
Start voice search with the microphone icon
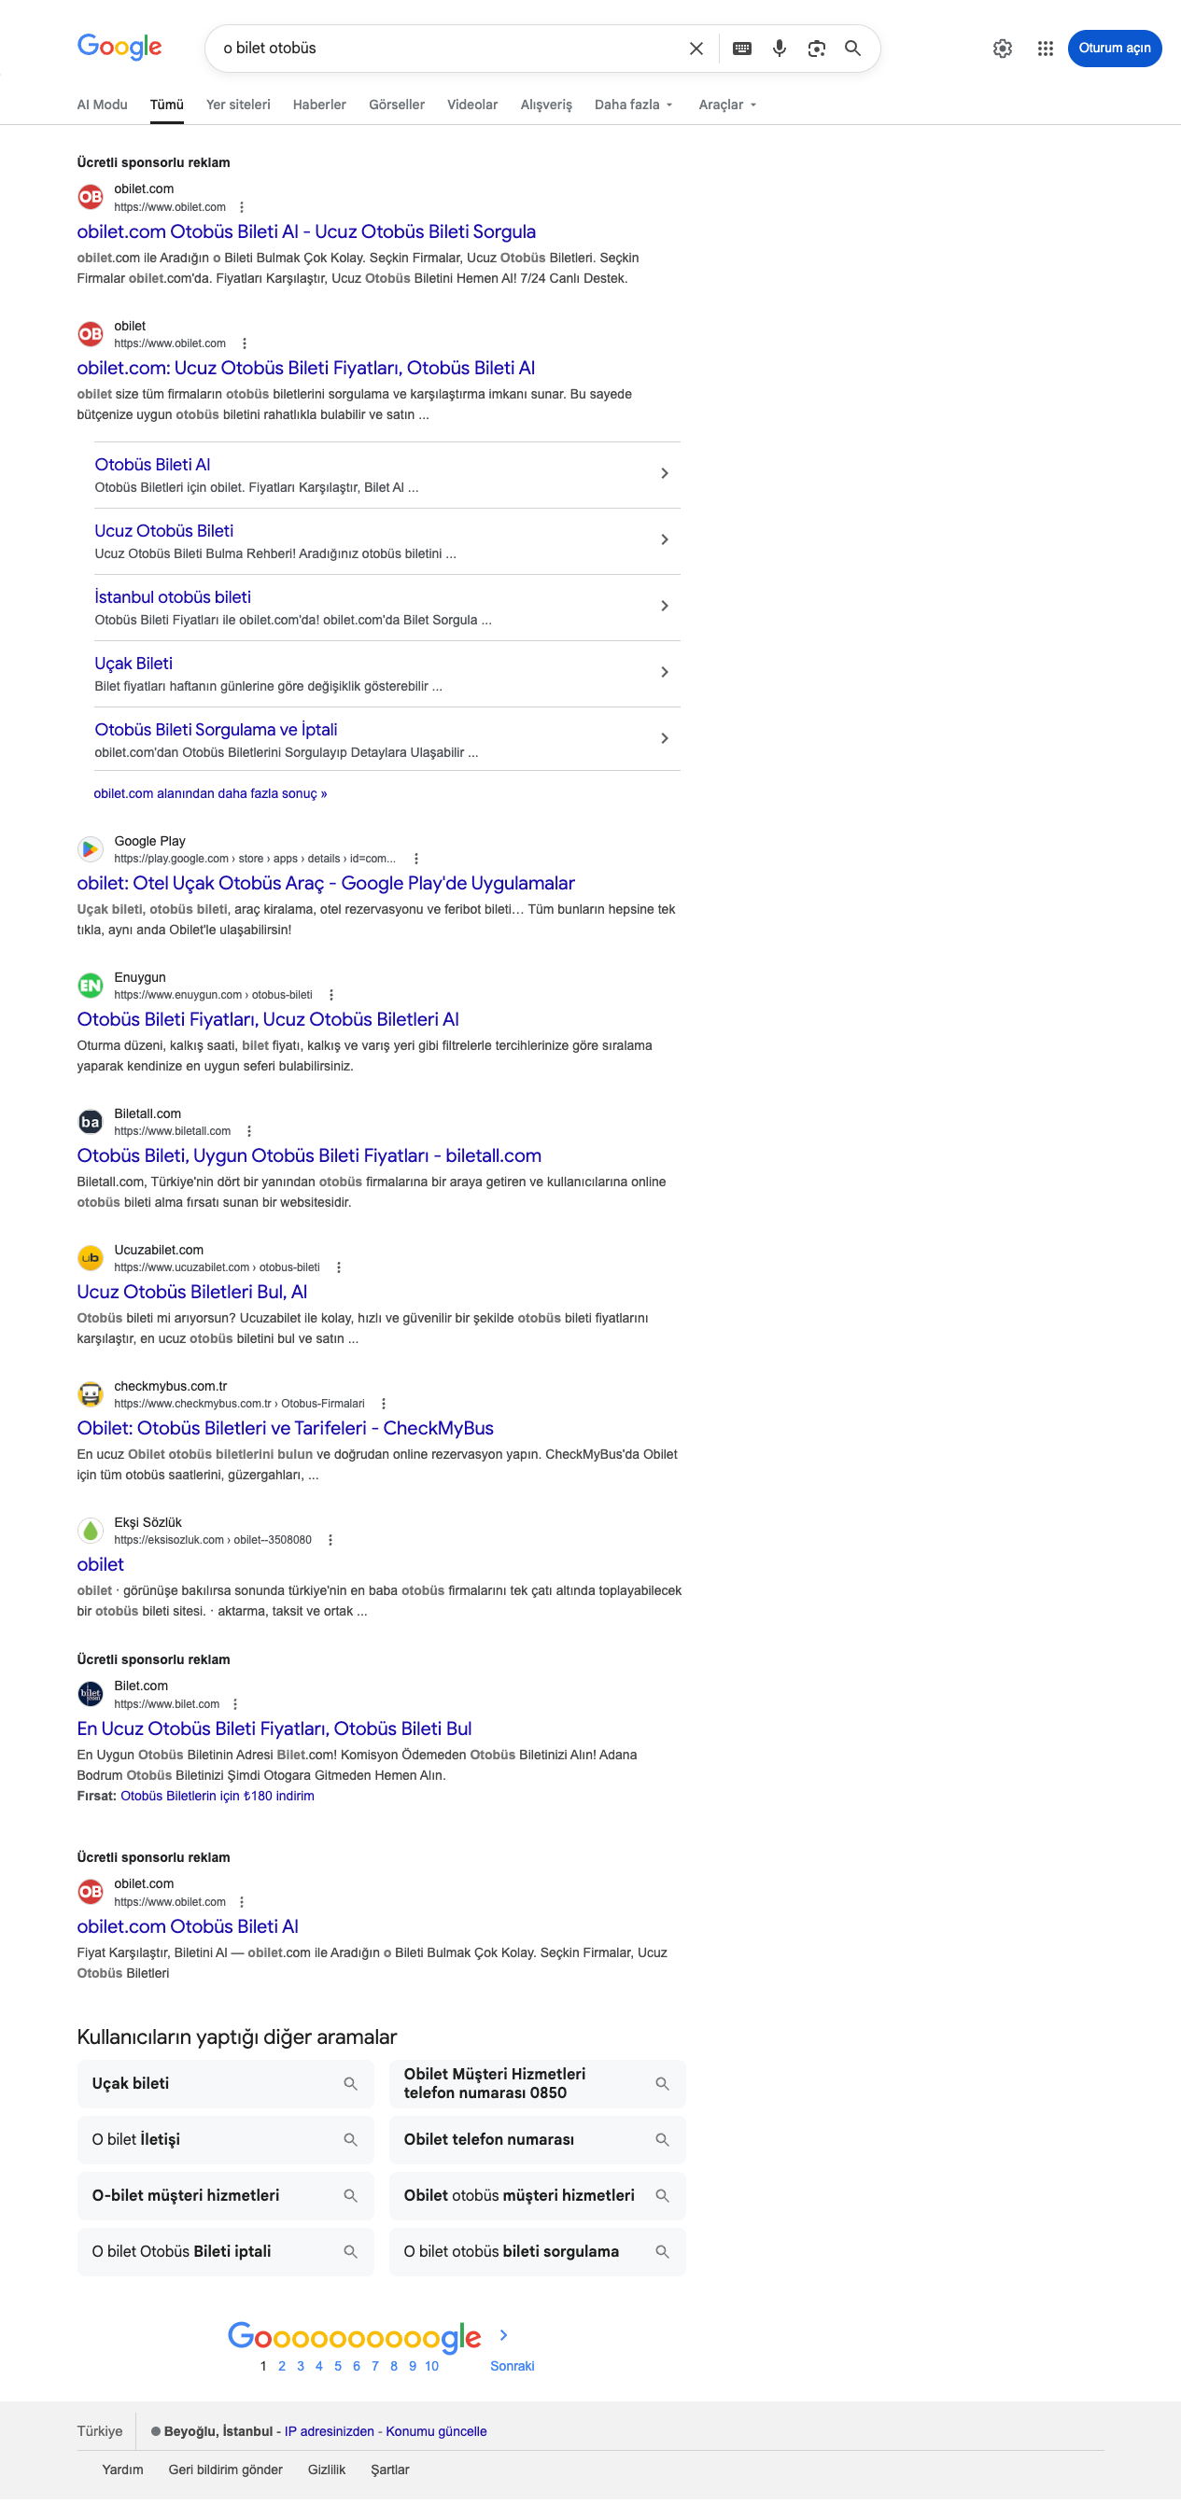coord(780,49)
